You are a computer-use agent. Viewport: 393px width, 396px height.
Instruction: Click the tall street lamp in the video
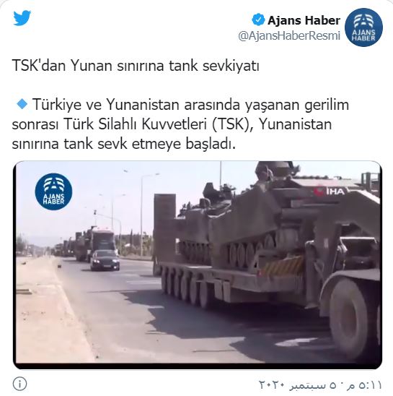(143, 215)
